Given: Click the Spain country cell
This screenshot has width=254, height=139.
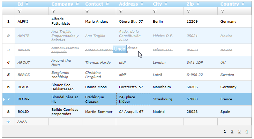Looking at the screenshot, I should click(x=234, y=112).
